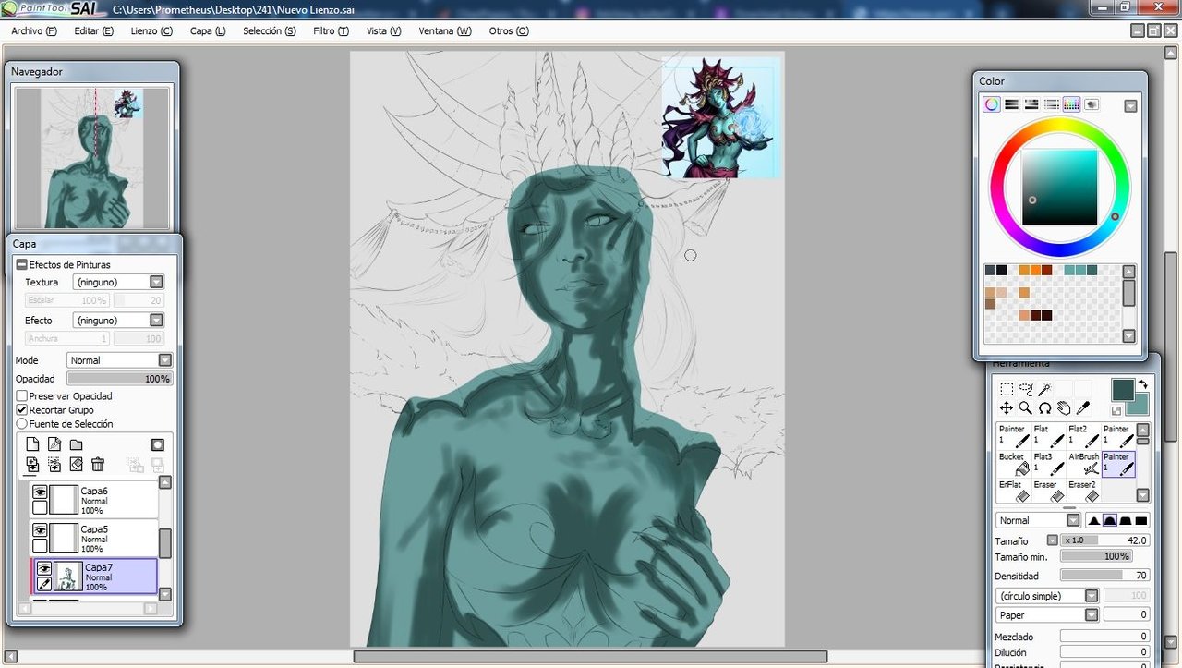Select the Hand pan tool
Screen dimensions: 1182x668
click(x=1064, y=407)
